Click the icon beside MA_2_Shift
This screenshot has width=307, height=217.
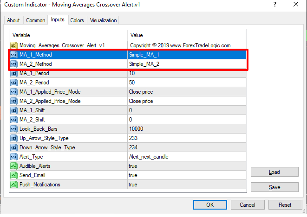[14, 120]
